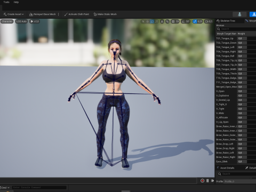Click the Asset Details Search field

click(236, 174)
